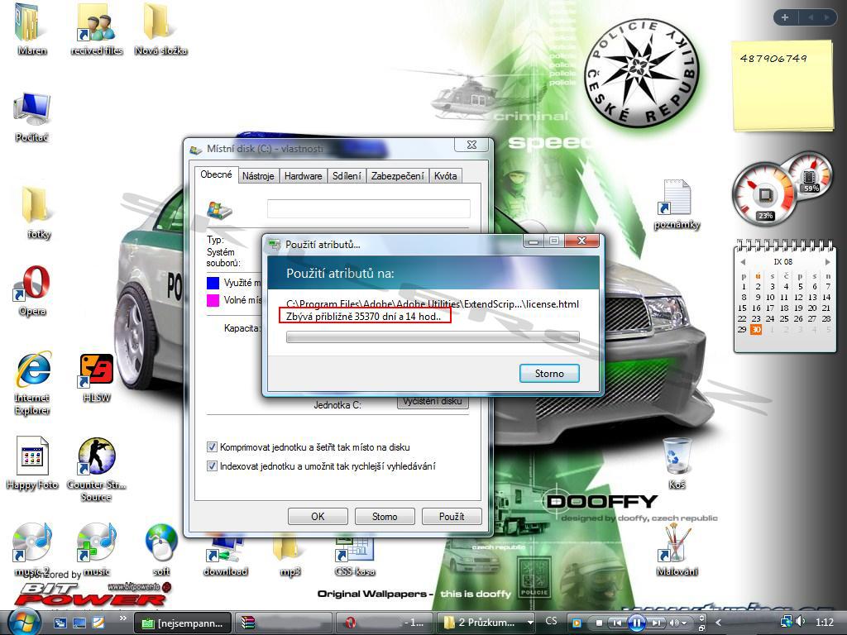Viewport: 847px width, 635px height.
Task: Click the 1:12 taskbar clock
Action: (x=825, y=622)
